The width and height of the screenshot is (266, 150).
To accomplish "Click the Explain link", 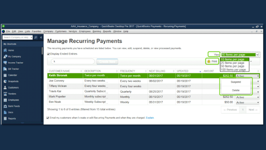I will coord(150,118).
